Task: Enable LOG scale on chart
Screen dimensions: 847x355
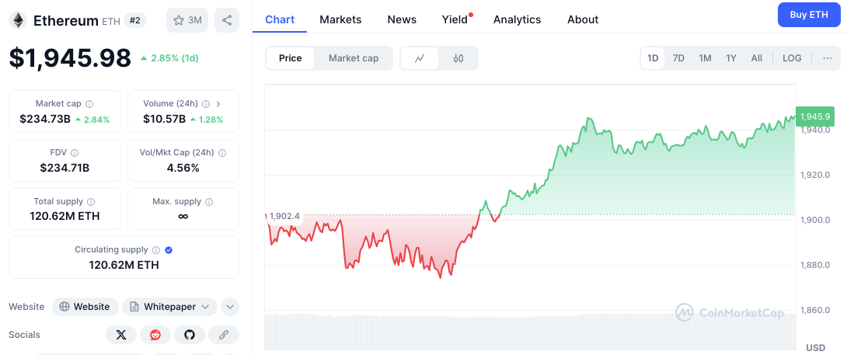Action: point(792,58)
